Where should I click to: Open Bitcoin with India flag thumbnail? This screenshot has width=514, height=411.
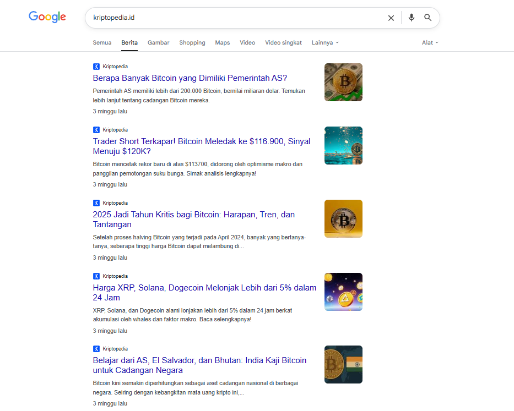(344, 364)
